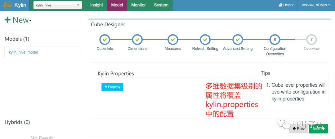The image size is (335, 139).
Task: Click the Kylin brand name text
Action: pos(20,5)
